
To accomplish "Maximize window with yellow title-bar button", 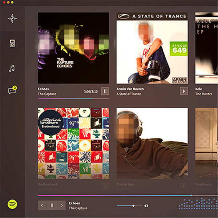I will (x=12, y=3).
